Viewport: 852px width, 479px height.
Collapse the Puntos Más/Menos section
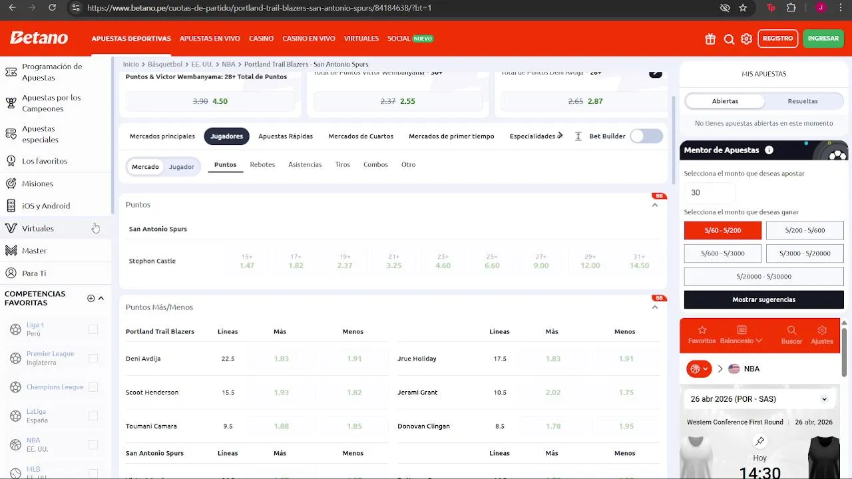coord(655,307)
